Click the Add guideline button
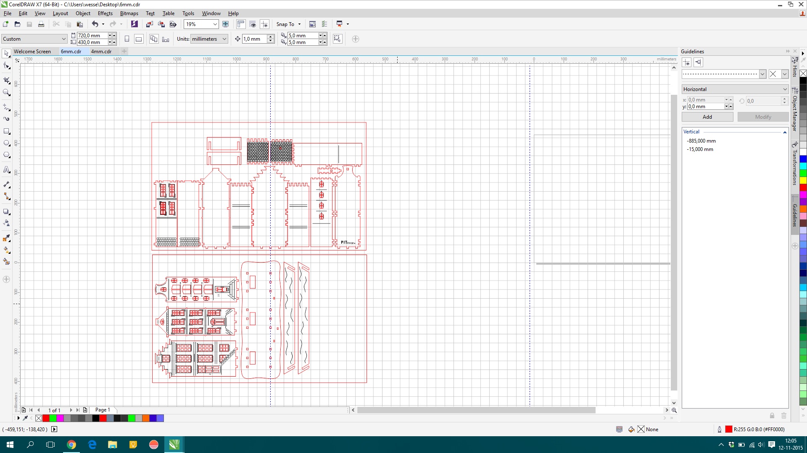Screen dimensions: 807x453 coord(707,117)
